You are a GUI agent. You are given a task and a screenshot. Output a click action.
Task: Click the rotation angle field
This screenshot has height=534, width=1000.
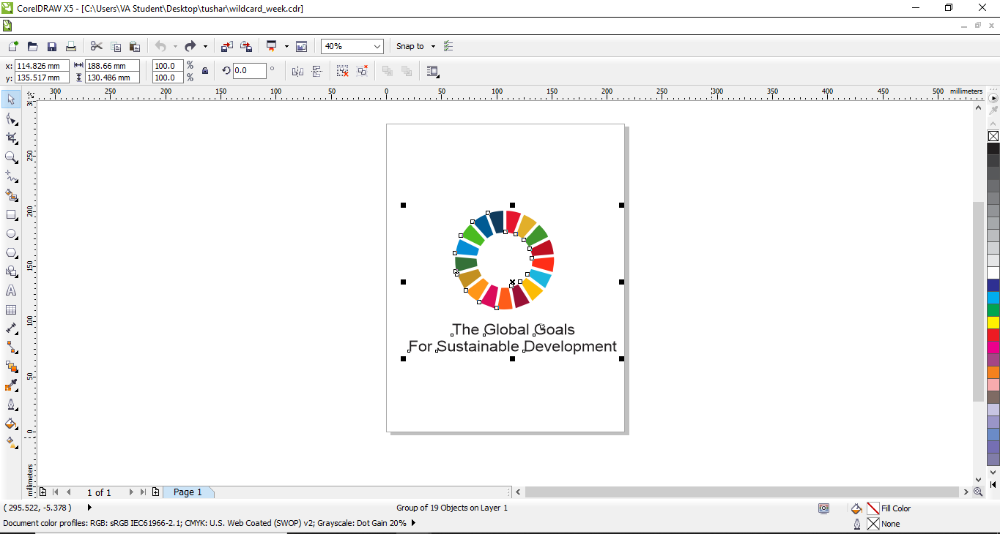click(249, 71)
